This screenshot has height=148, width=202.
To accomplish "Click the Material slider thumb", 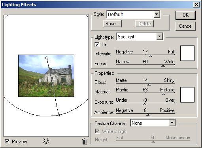I will (163, 94).
